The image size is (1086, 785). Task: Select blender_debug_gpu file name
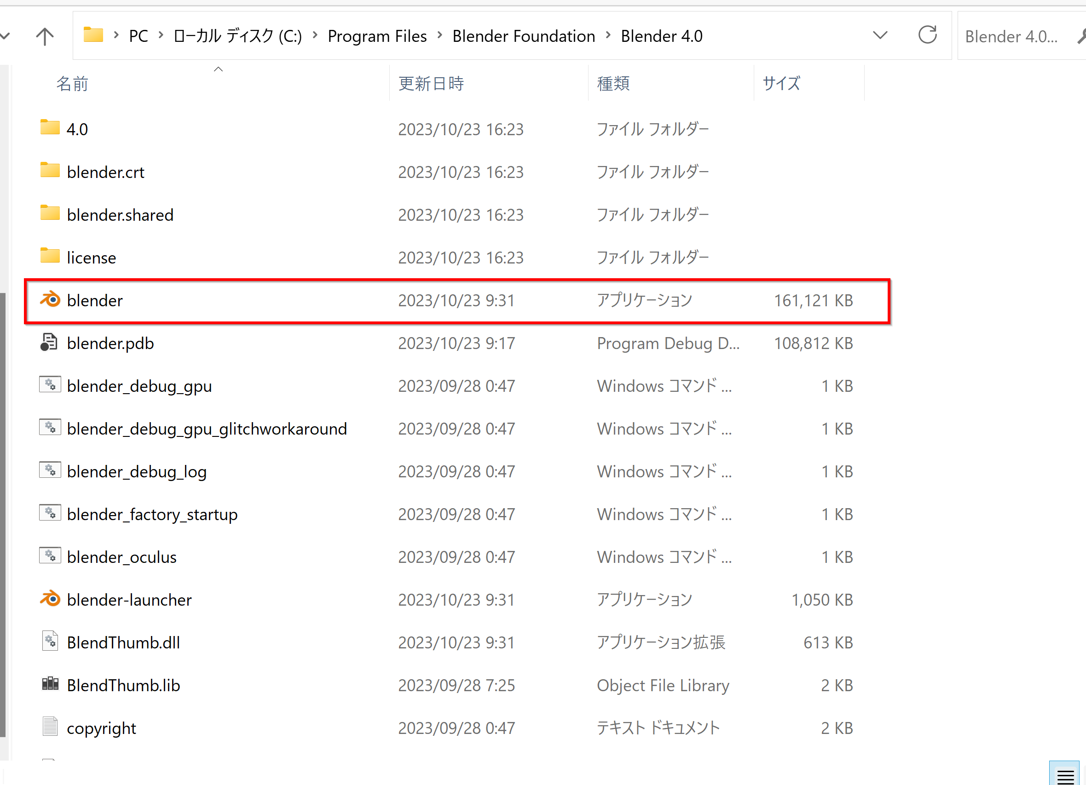click(139, 386)
